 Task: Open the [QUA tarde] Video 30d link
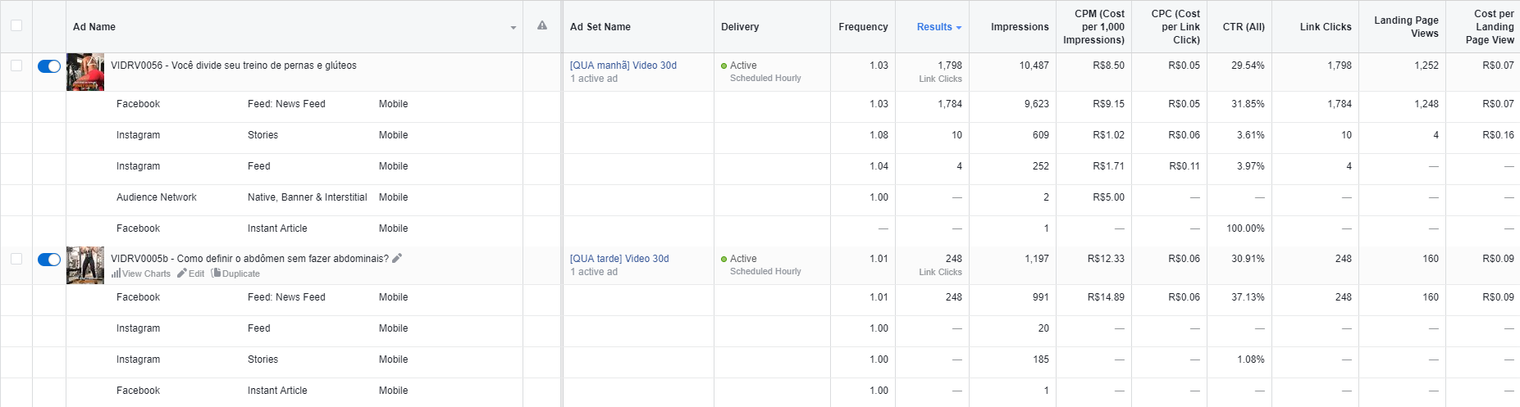point(619,259)
